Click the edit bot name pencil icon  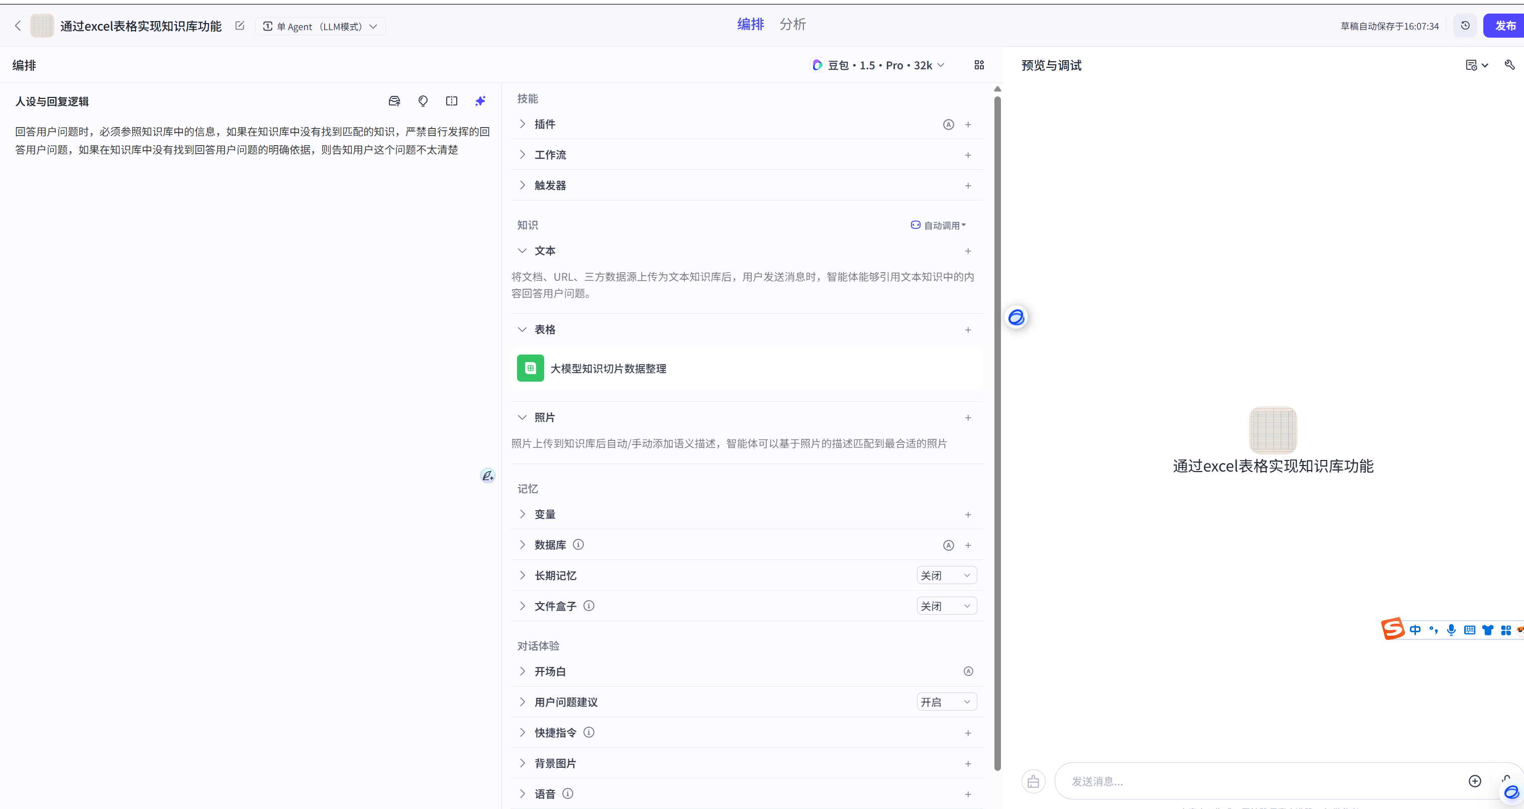(x=240, y=26)
